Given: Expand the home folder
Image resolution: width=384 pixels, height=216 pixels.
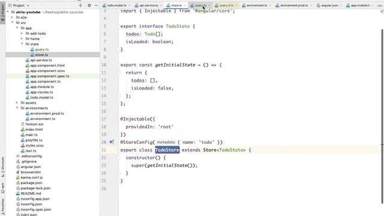Looking at the screenshot, I should click(22, 38).
